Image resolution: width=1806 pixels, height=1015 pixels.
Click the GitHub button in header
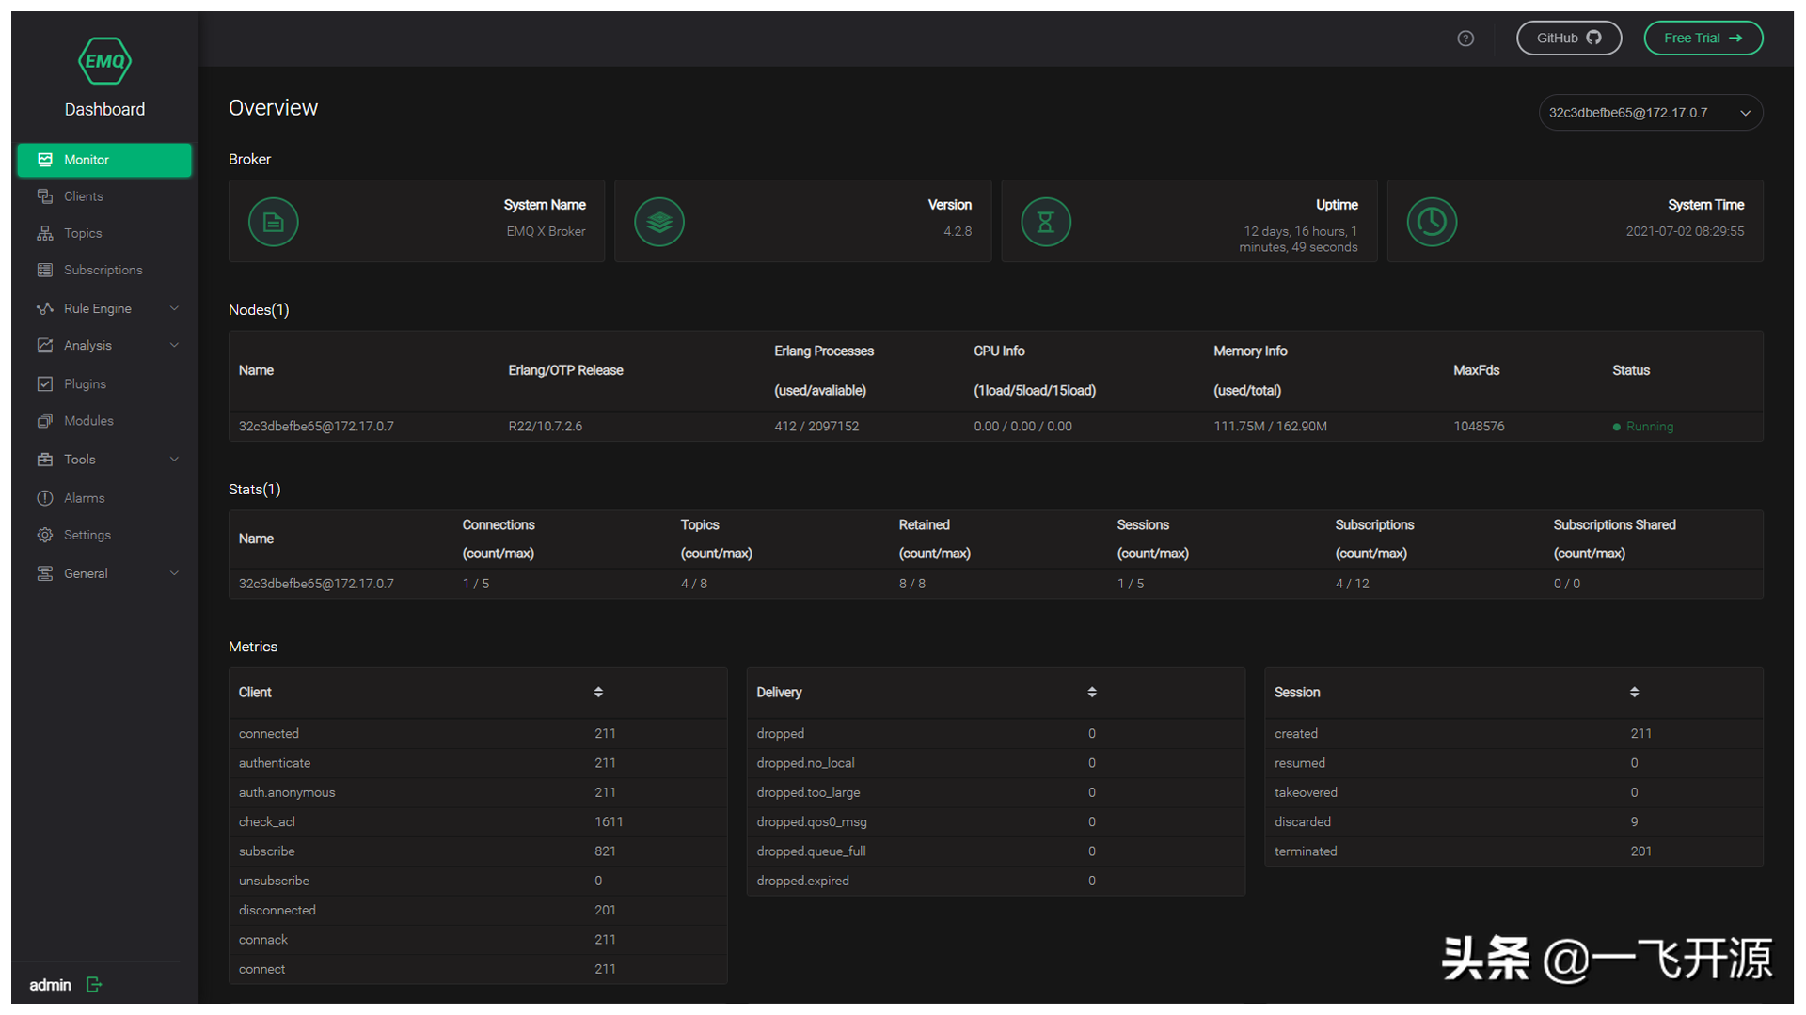pyautogui.click(x=1566, y=39)
